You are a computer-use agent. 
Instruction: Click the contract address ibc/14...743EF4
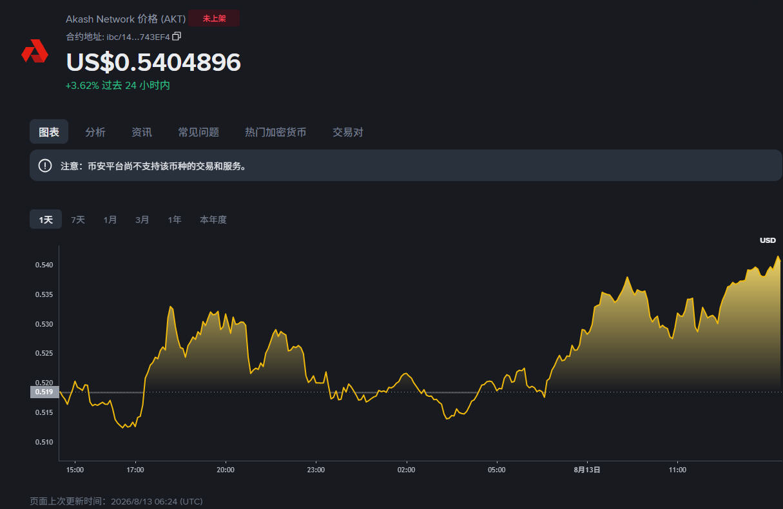138,37
